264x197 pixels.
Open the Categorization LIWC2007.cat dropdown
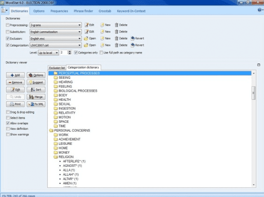[x=79, y=45]
